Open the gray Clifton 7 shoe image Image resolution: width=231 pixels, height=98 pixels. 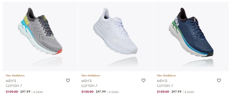click(x=40, y=37)
